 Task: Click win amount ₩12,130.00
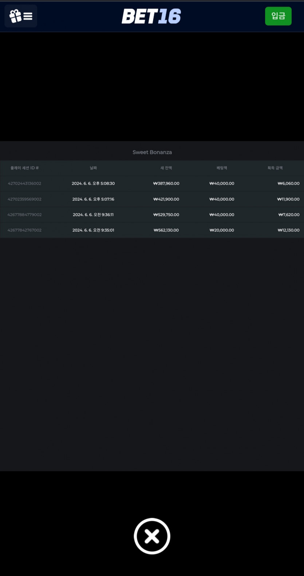tap(288, 230)
